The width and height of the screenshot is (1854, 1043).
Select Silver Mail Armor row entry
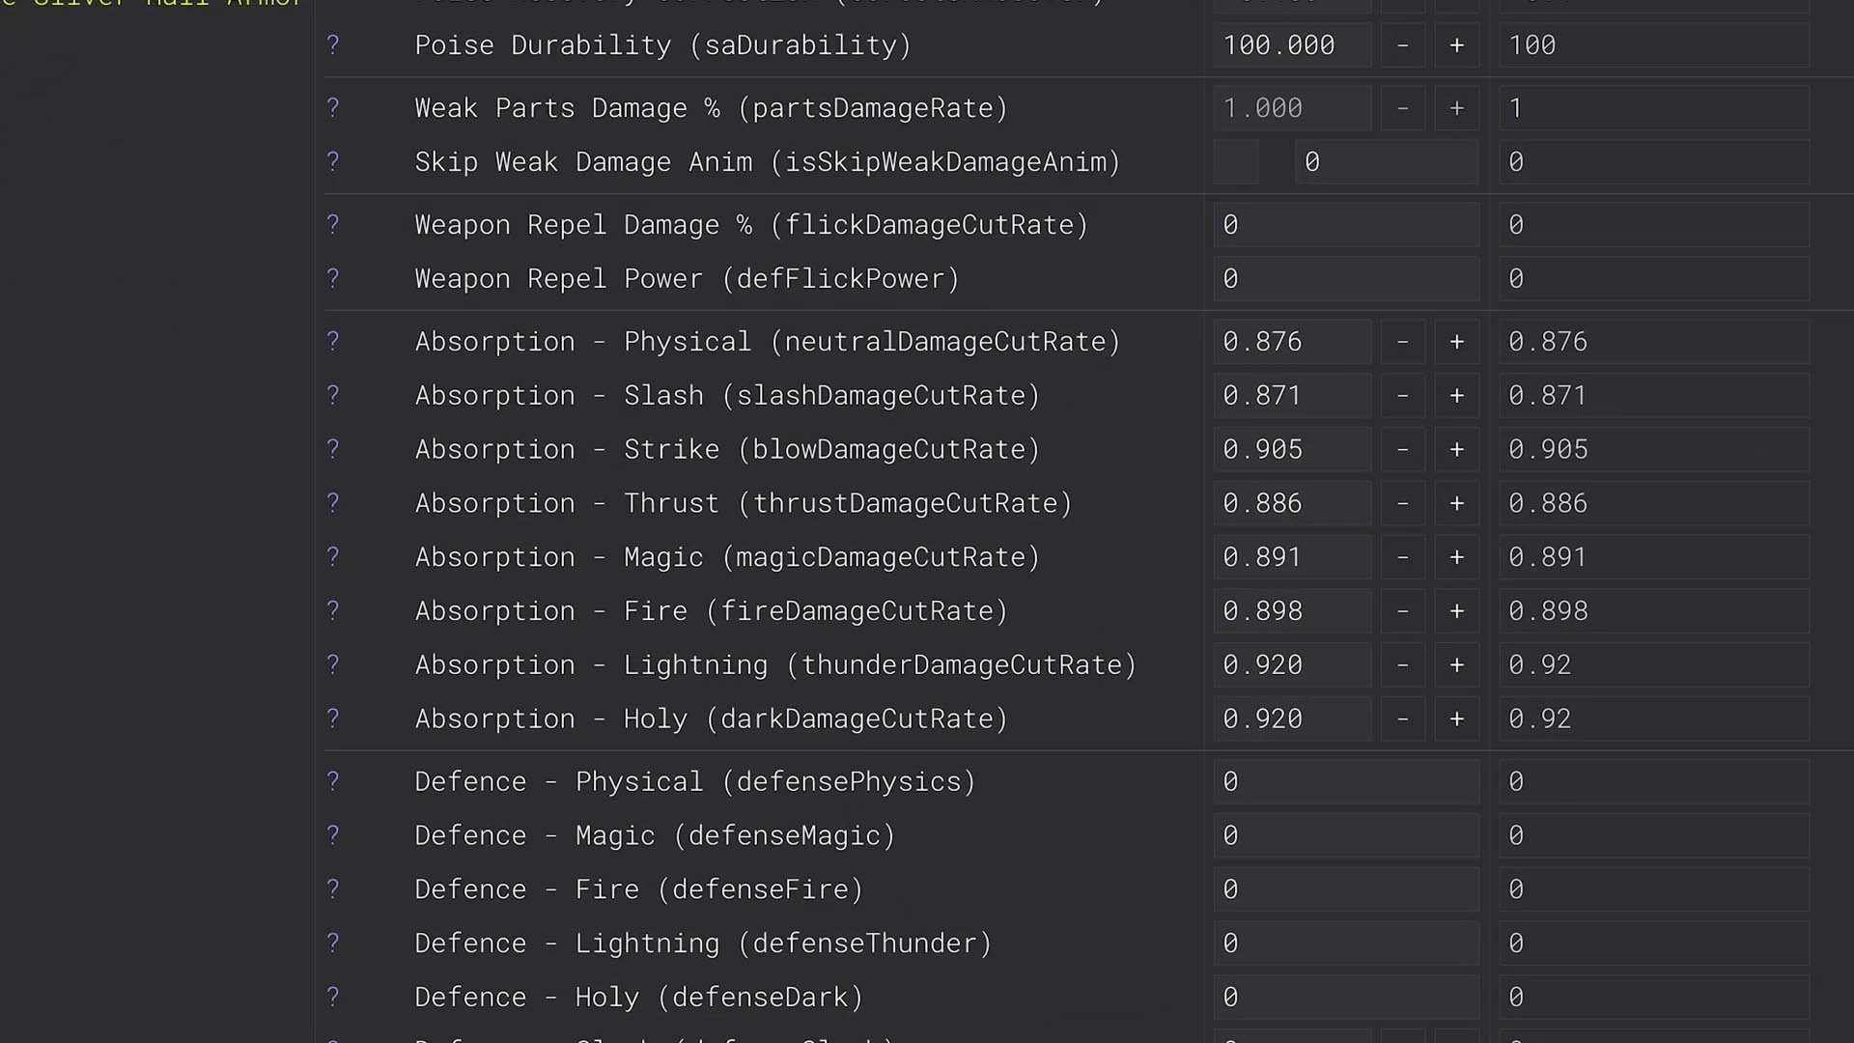(x=154, y=4)
